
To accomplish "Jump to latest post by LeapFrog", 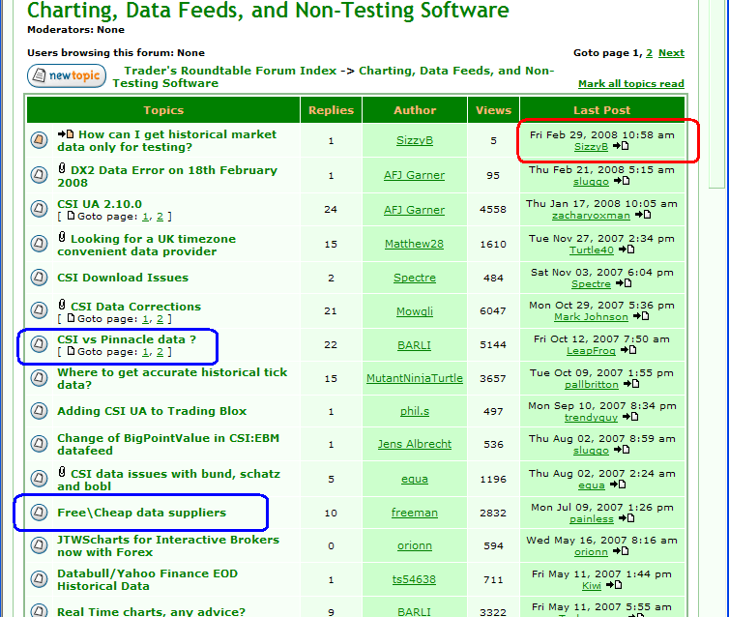I will point(624,351).
